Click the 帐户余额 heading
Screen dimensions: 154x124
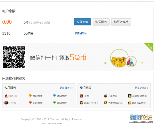(x=9, y=11)
